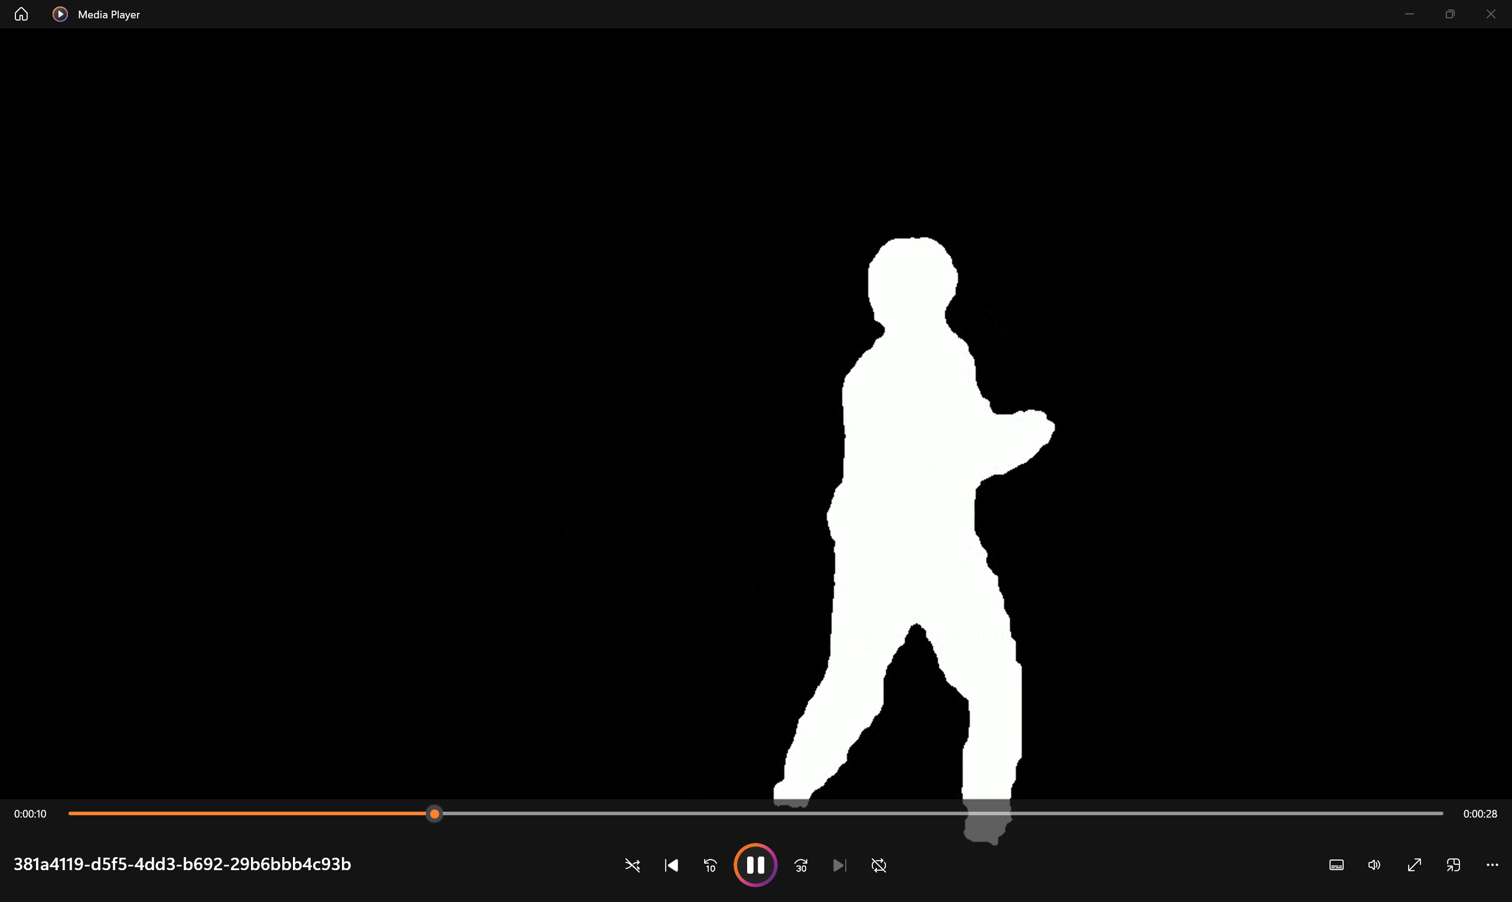Pause the video playback
This screenshot has height=902, width=1512.
[x=755, y=865]
